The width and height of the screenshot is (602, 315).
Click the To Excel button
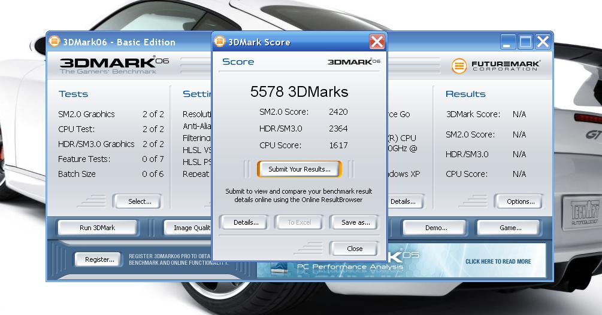(299, 222)
